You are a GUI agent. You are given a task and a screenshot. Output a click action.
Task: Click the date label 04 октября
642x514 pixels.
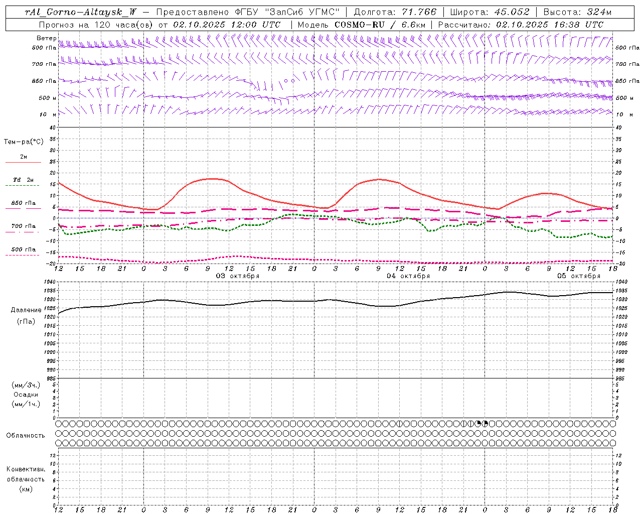click(408, 276)
